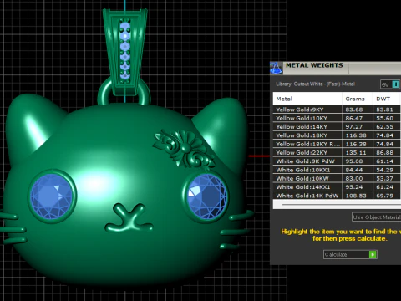This screenshot has width=401, height=301.
Task: Click the 61.14 DWT value
Action: pyautogui.click(x=384, y=161)
